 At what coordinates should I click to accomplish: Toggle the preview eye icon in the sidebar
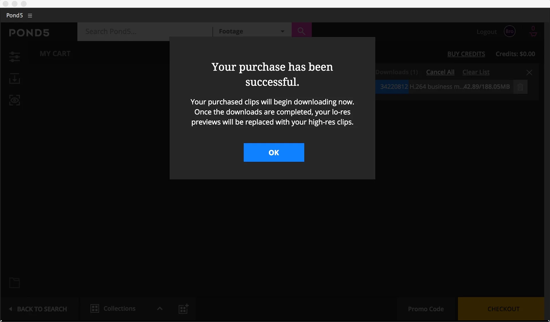click(x=14, y=100)
